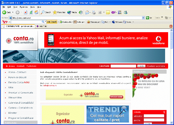Close the tab with red X
174x125 pixels.
171,26
